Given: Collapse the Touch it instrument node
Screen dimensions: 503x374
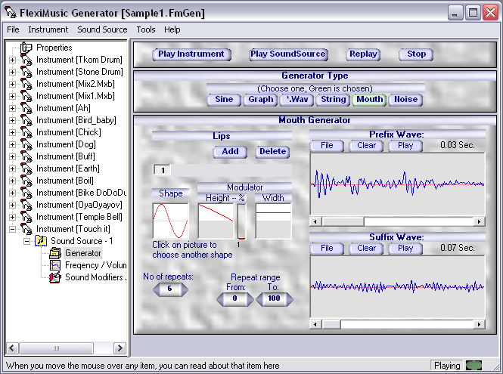Looking at the screenshot, I should [12, 229].
